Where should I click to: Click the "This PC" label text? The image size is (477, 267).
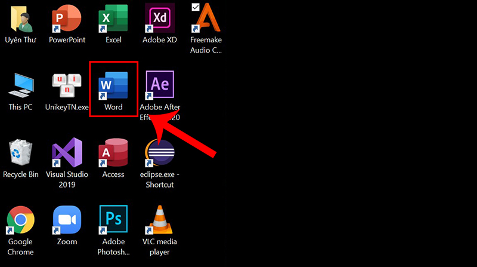click(20, 107)
